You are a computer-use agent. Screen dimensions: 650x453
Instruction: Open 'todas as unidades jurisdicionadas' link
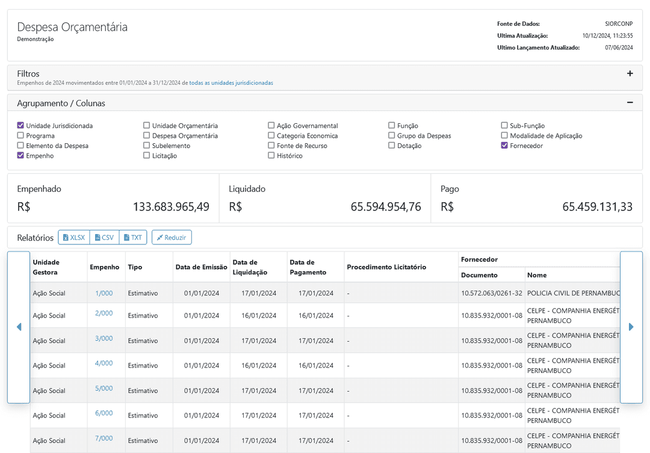(231, 83)
